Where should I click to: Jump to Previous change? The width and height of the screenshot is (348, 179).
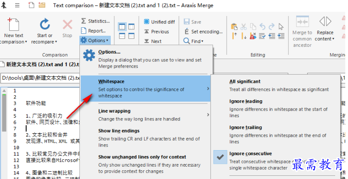click(157, 32)
